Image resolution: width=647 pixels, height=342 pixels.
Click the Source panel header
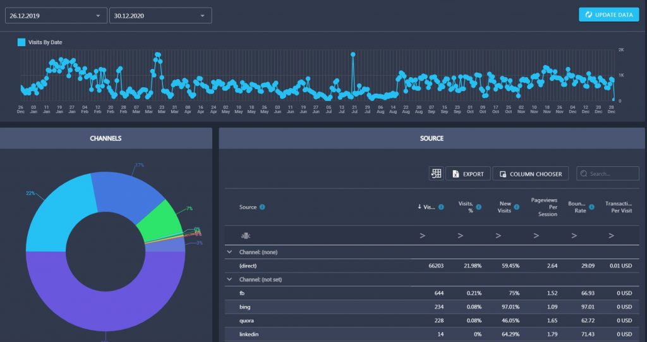[432, 138]
